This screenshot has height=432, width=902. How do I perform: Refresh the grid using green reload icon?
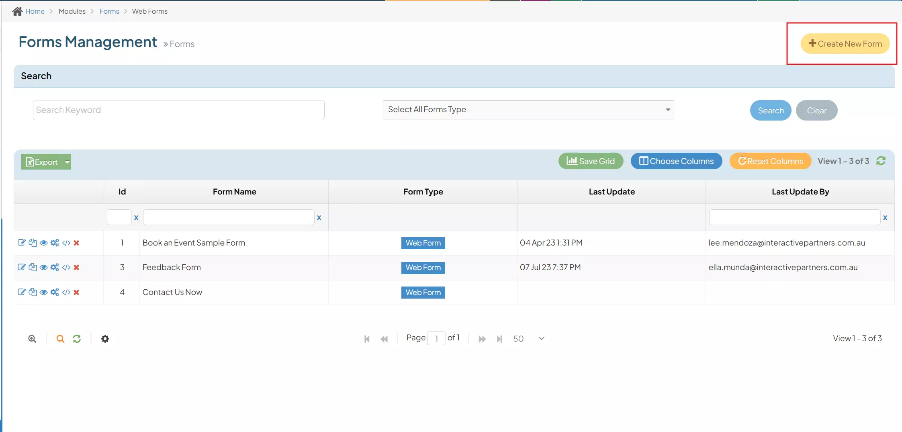(77, 338)
